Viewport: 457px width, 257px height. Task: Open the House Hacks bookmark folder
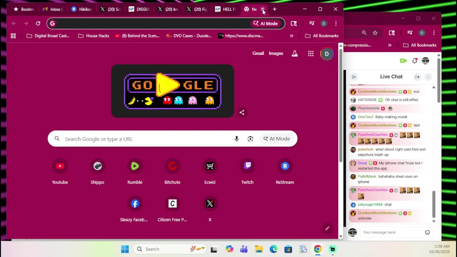94,36
